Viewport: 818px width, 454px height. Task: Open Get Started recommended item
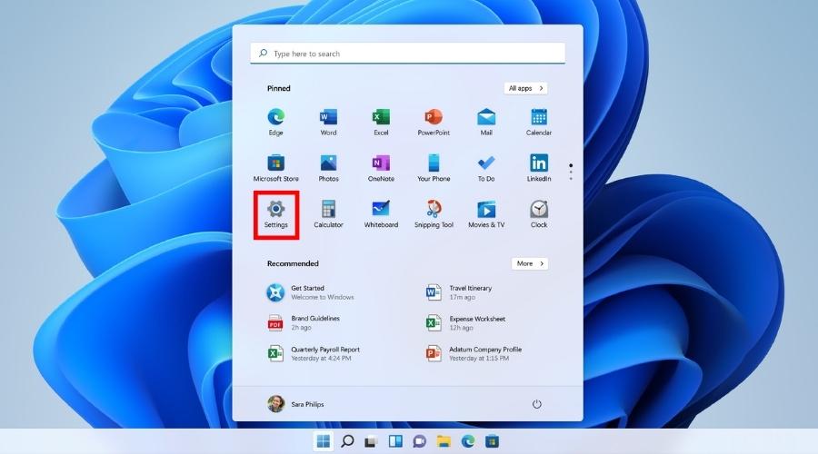[x=310, y=292]
